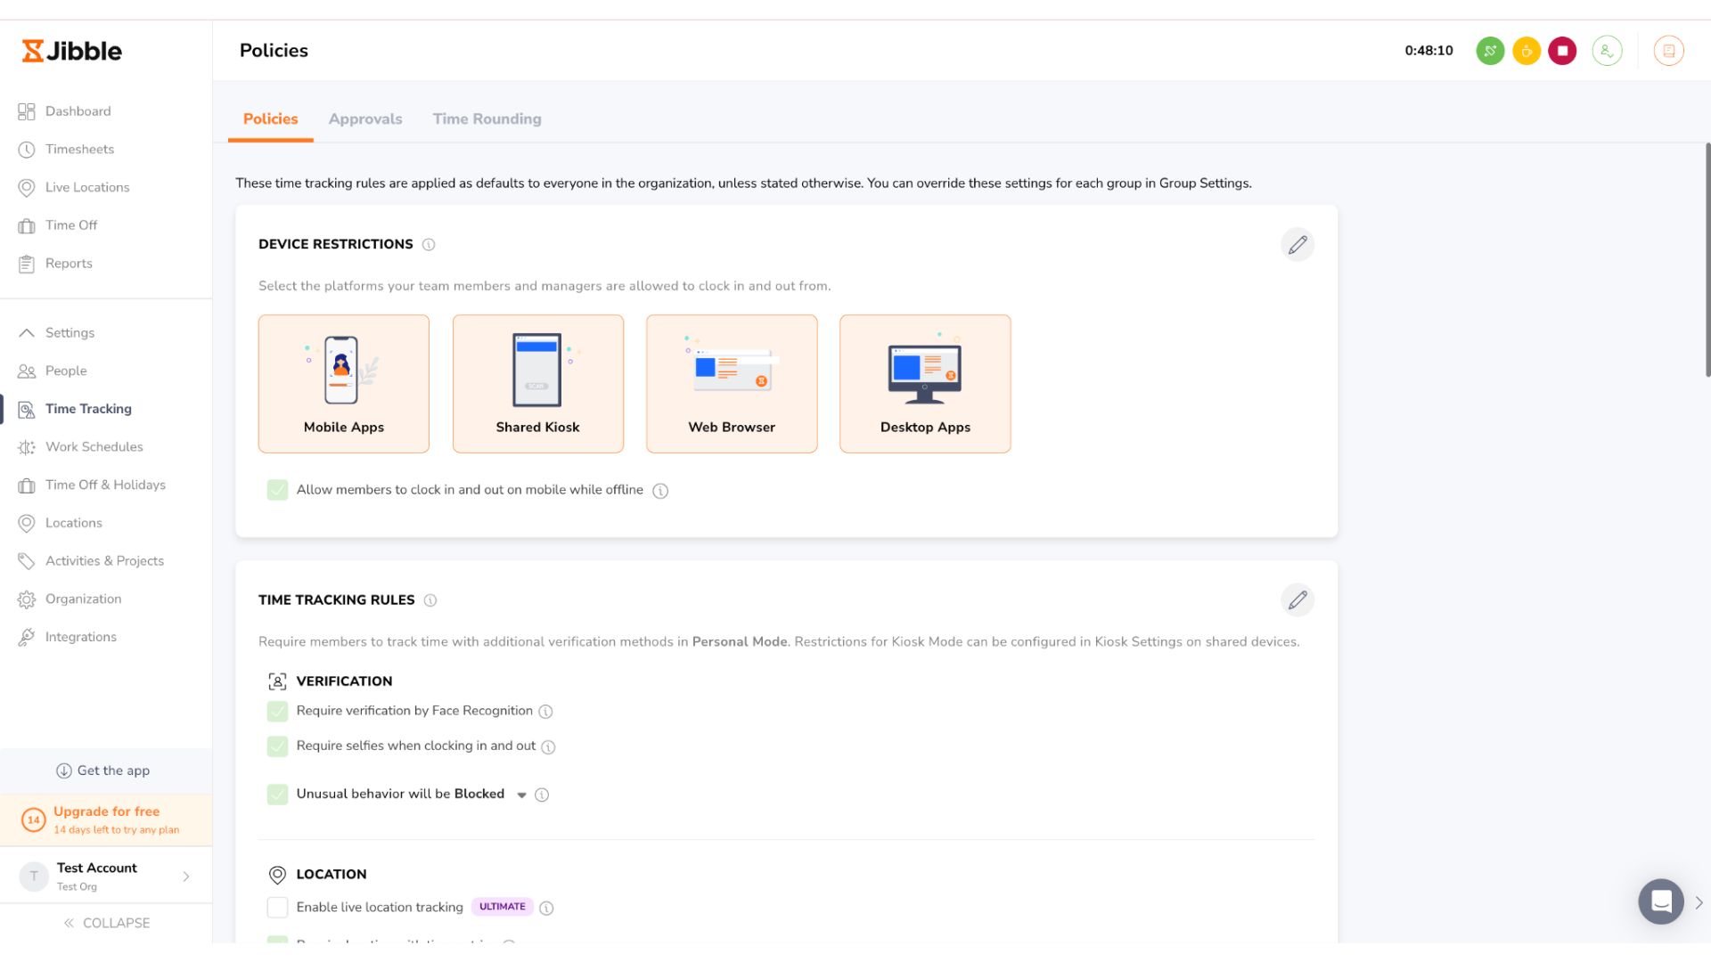1711x962 pixels.
Task: Open the Blocked behavior dropdown arrow
Action: coord(521,795)
